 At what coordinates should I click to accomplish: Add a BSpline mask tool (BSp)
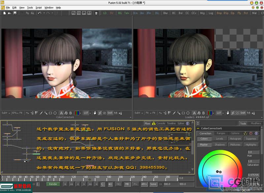(x=226, y=13)
